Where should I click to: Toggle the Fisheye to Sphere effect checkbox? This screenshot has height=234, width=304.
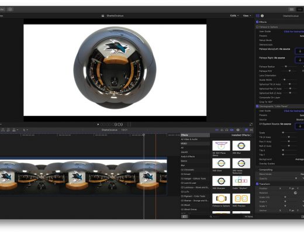point(257,27)
